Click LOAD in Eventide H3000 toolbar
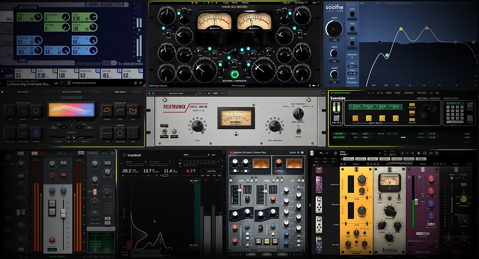Image resolution: width=479 pixels, height=259 pixels. pyautogui.click(x=389, y=93)
